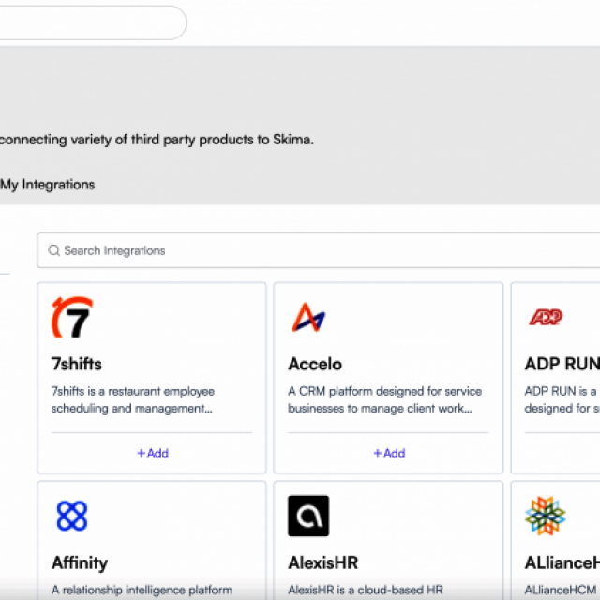Image resolution: width=600 pixels, height=600 pixels.
Task: Focus the Search Integrations field
Action: point(319,250)
